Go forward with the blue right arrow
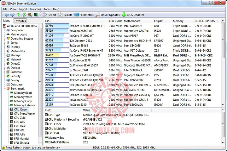Screen dimensions: 227x151 pos(12,15)
